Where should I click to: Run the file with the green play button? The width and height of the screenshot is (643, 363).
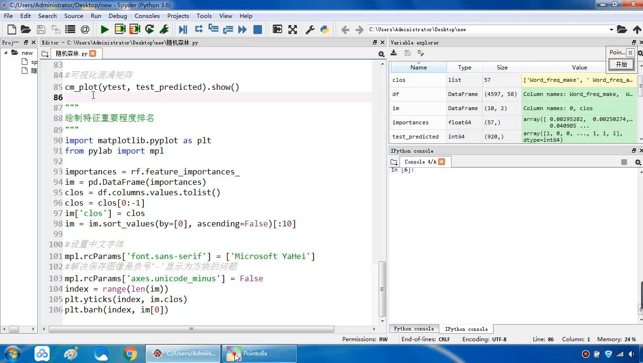[104, 29]
